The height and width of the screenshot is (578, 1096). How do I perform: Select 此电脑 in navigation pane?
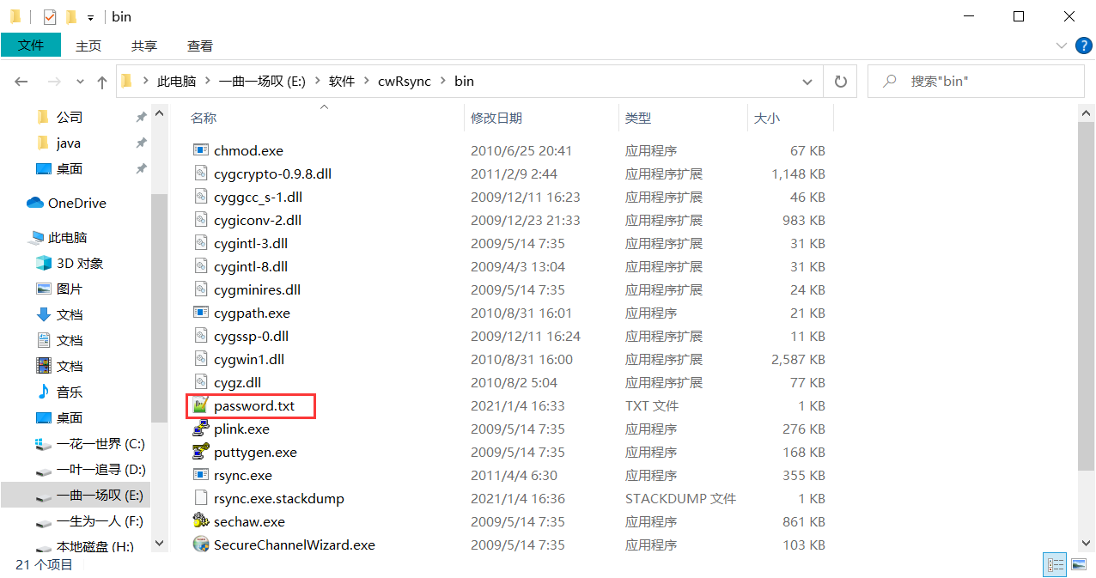[68, 238]
